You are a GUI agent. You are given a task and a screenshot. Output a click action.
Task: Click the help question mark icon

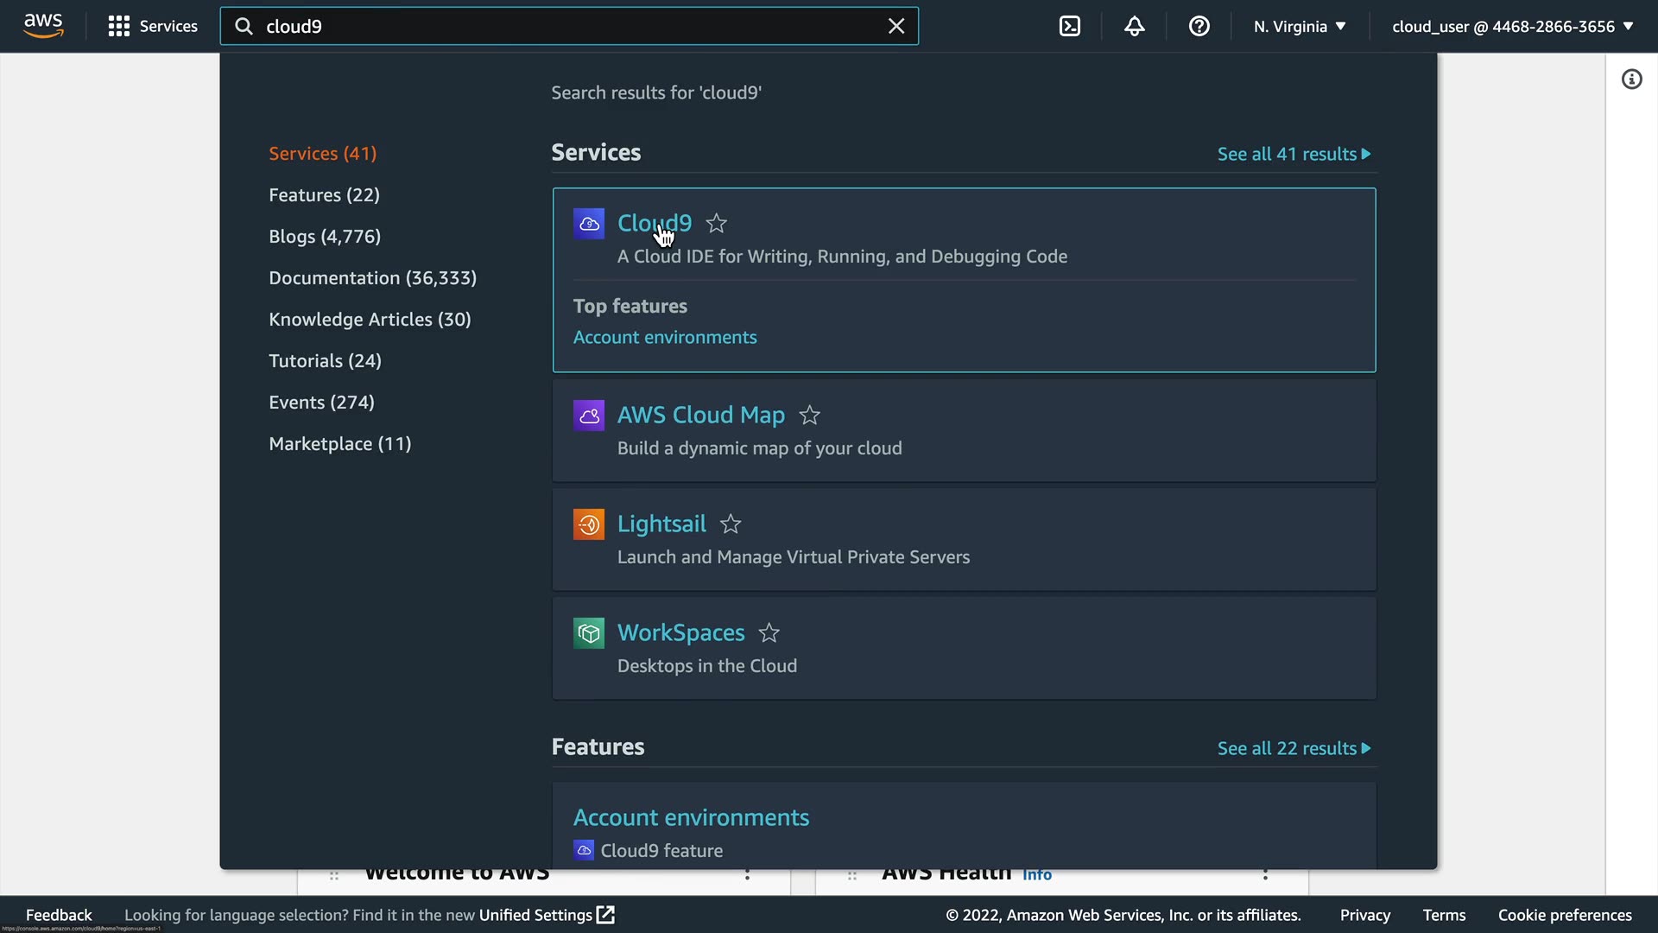(1199, 26)
